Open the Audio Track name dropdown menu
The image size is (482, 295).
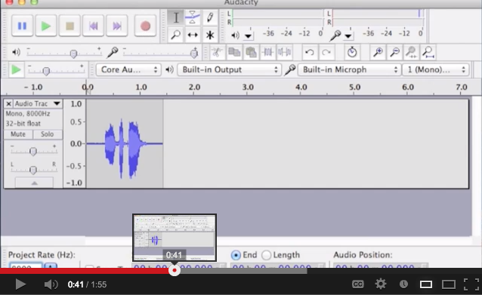click(38, 104)
